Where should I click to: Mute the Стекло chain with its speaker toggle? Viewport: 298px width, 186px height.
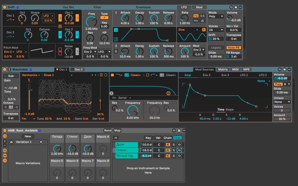coord(168,150)
